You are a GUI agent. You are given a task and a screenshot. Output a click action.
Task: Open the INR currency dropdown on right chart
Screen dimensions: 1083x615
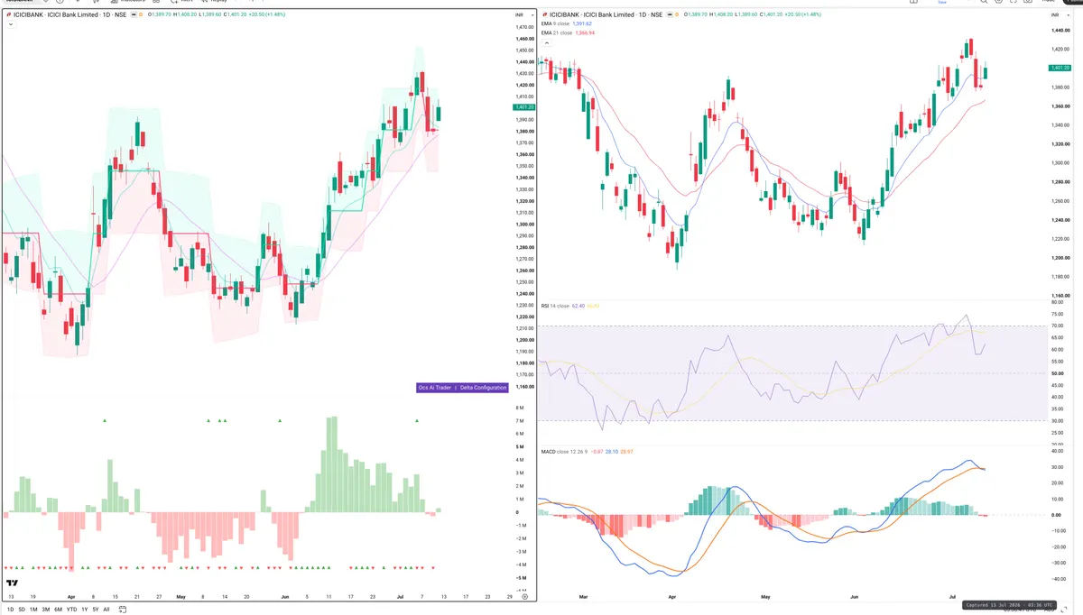click(x=1060, y=15)
